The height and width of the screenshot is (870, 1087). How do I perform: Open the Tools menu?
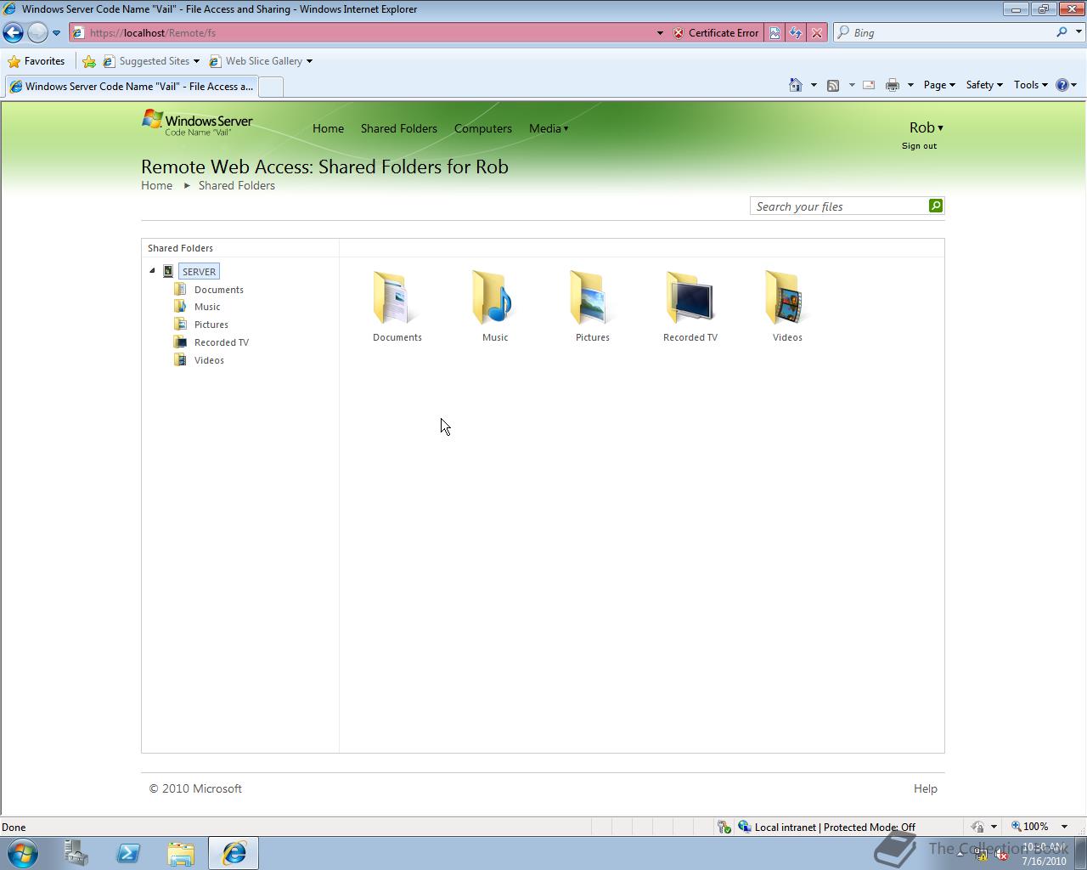tap(1031, 85)
